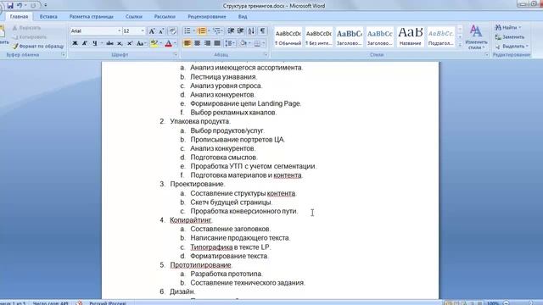Open the Paragraph (Абзац) dialog launcher
The height and width of the screenshot is (305, 543).
click(266, 54)
